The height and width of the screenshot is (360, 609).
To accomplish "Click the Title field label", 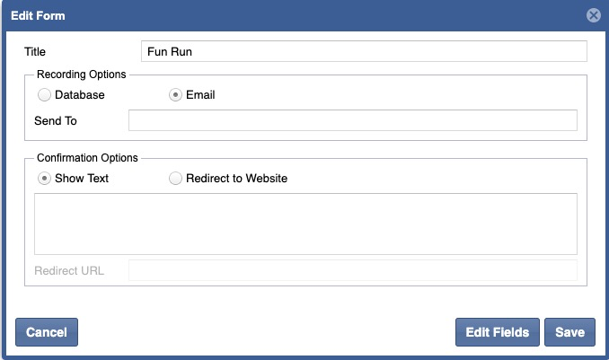I will [x=35, y=52].
